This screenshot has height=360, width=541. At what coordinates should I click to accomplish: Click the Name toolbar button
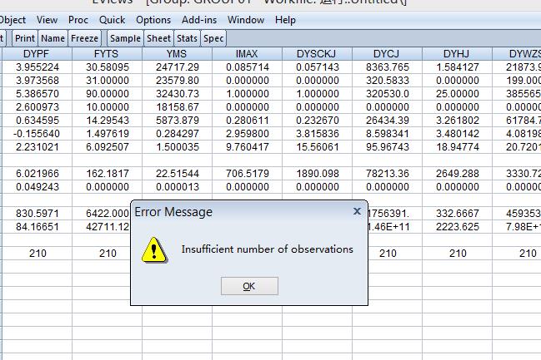(53, 38)
